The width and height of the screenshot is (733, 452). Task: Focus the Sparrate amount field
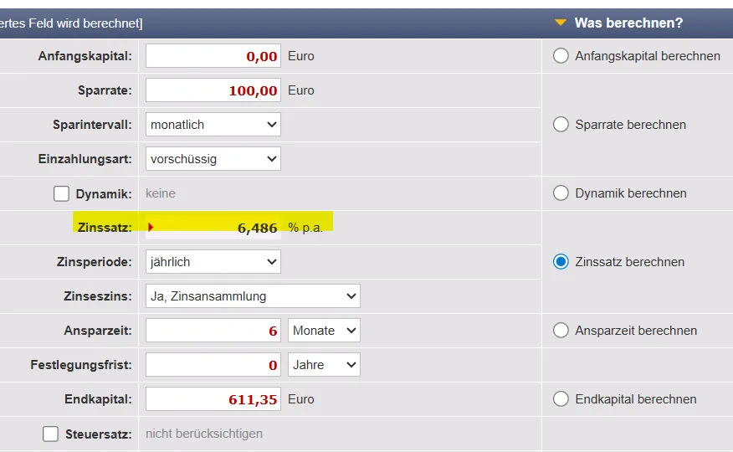(213, 90)
